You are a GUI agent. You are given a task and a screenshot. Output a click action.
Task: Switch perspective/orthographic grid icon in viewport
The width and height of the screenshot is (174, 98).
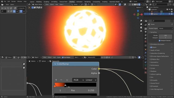point(141,31)
